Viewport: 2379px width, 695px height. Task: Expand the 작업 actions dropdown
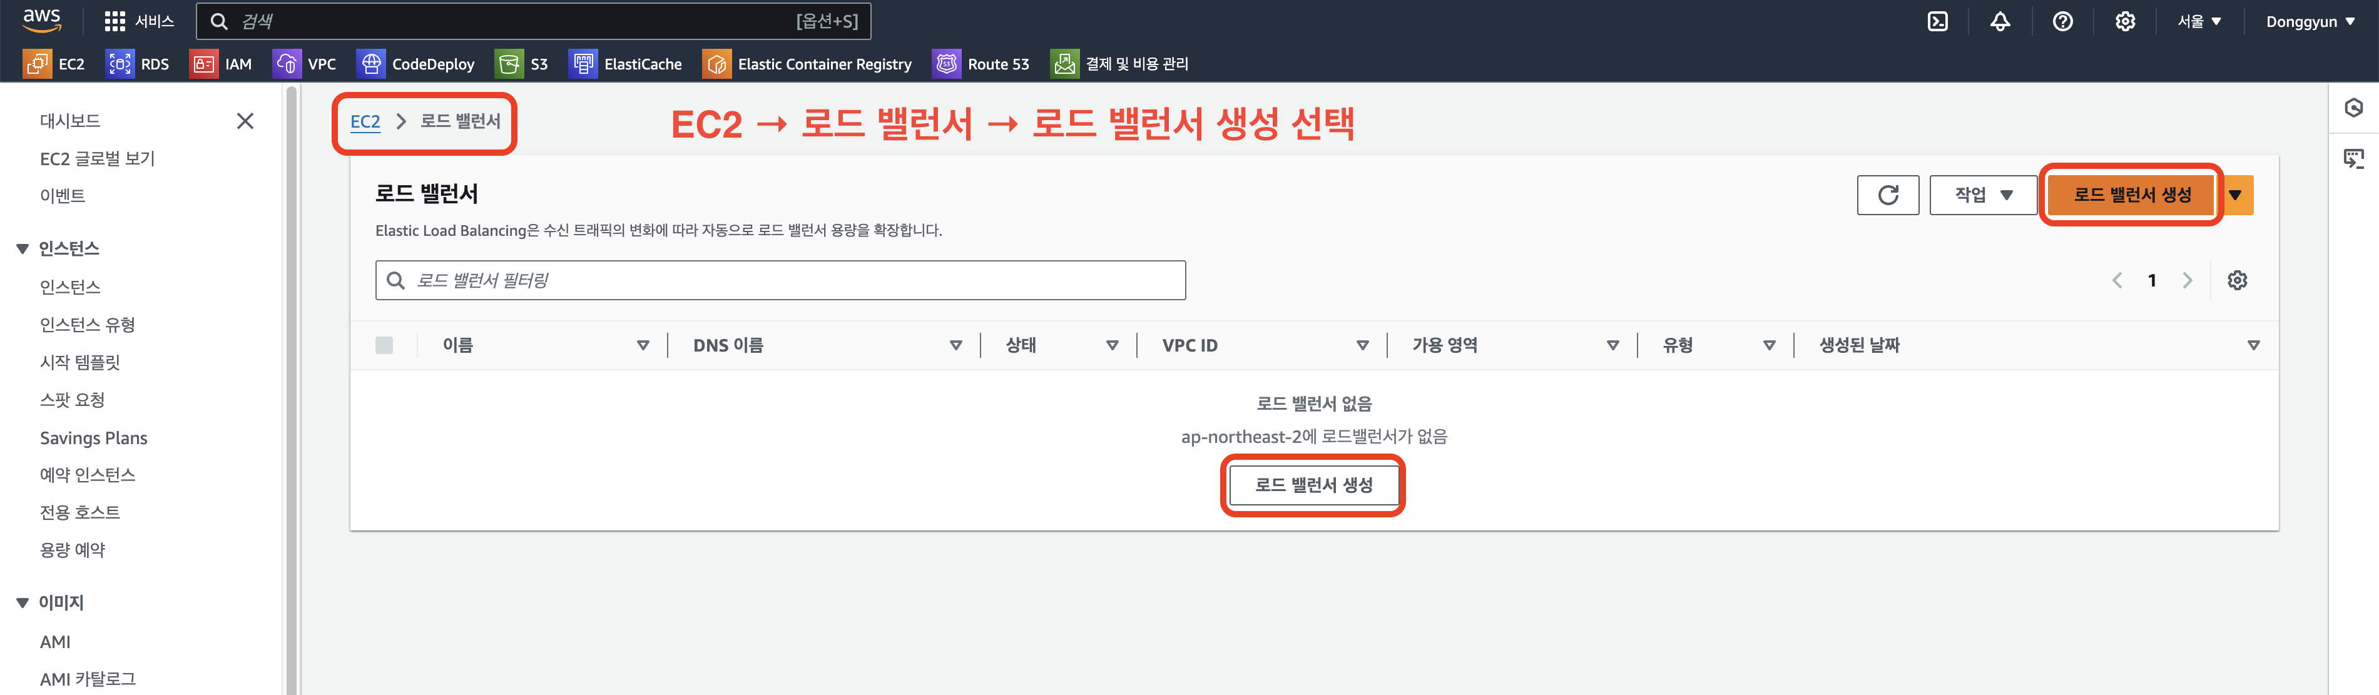pyautogui.click(x=1983, y=195)
